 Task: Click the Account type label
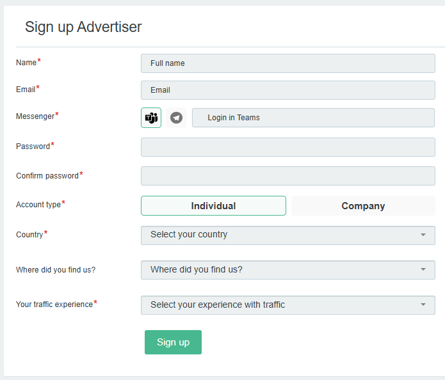(38, 205)
